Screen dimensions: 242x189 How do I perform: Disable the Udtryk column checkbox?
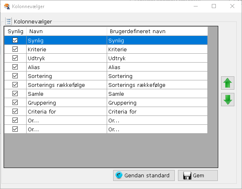(15, 58)
